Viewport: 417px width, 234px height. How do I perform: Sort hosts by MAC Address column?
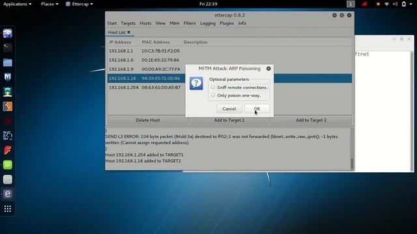(x=156, y=42)
